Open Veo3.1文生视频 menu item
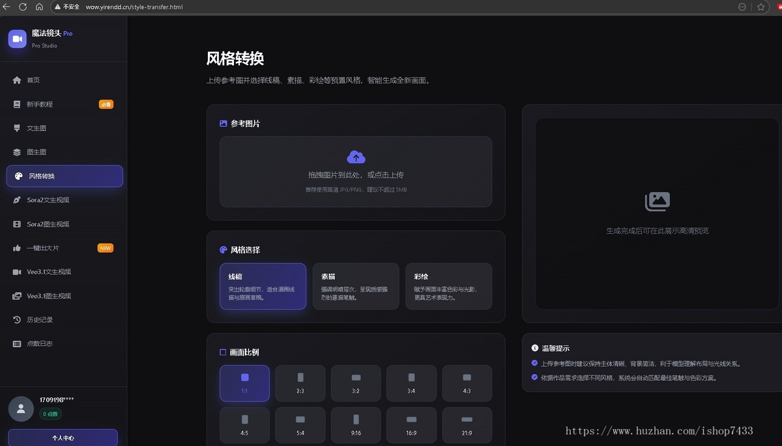Screen dimensions: 782x446 (65, 272)
